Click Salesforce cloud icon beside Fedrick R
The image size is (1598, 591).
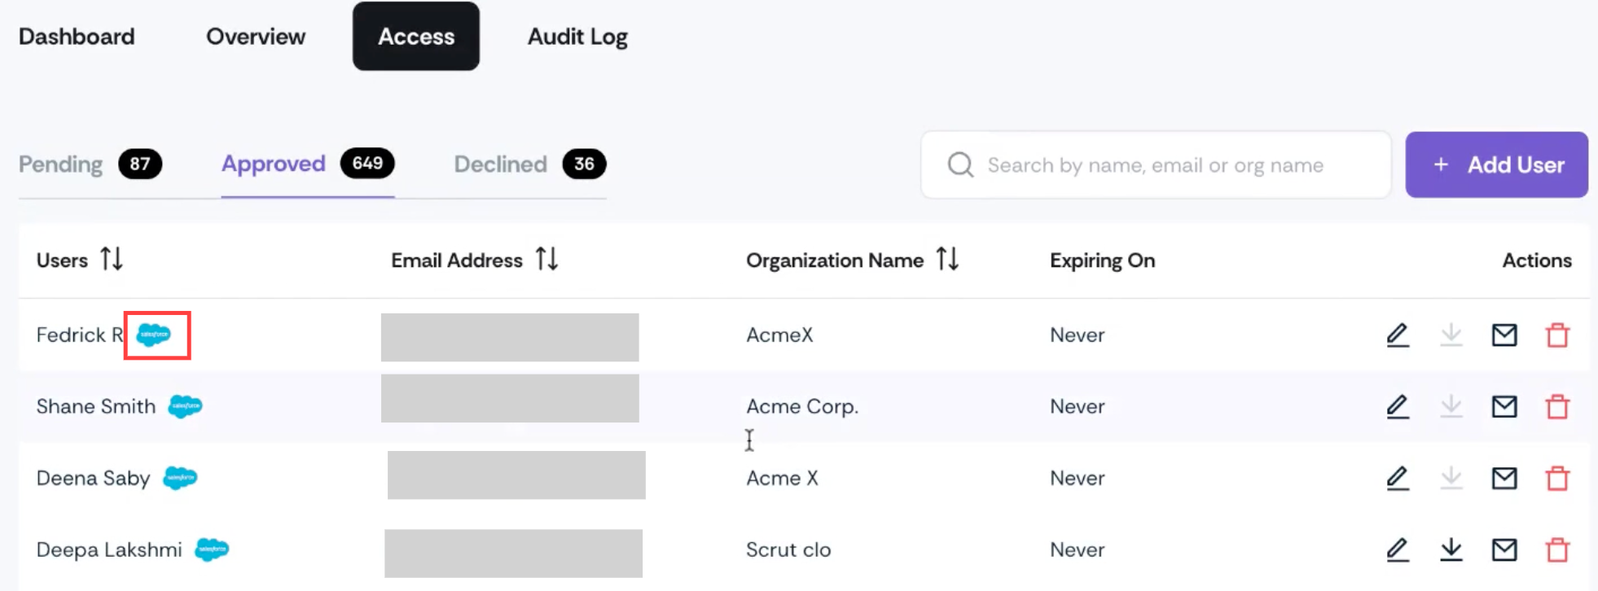153,335
